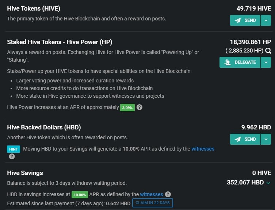Click the Delegate Hive Power button
Screen dimensions: 275x210
click(x=240, y=62)
